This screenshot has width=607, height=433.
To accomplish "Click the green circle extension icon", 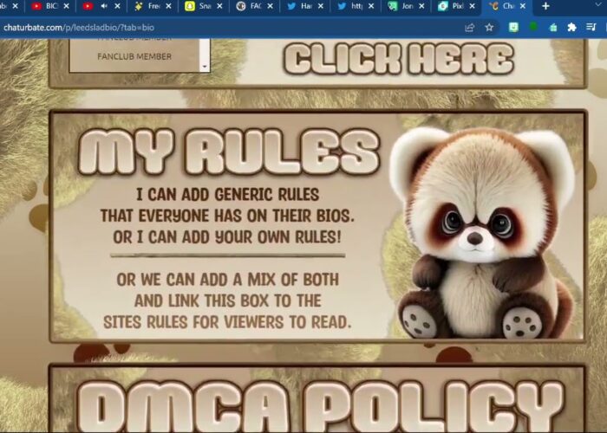I will point(533,26).
